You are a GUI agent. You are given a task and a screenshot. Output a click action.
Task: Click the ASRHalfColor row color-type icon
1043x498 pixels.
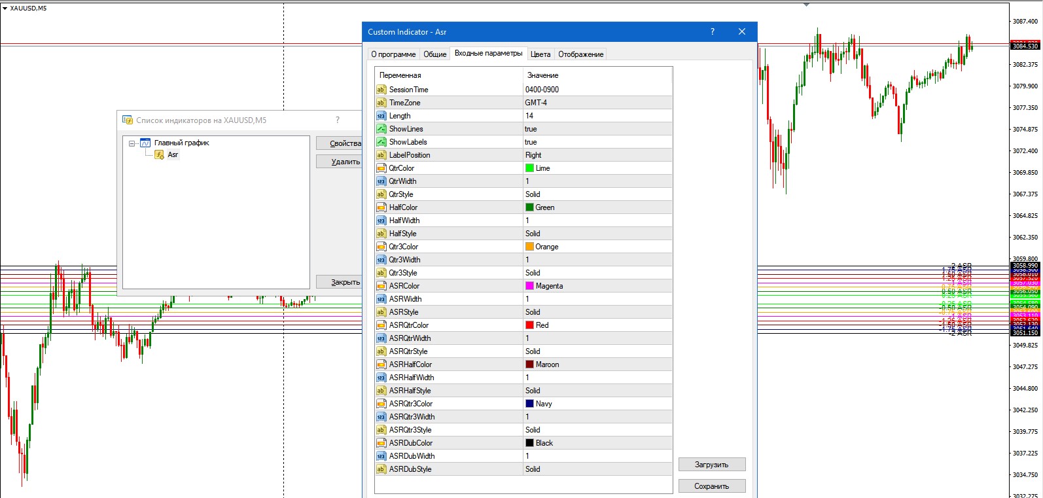[381, 365]
